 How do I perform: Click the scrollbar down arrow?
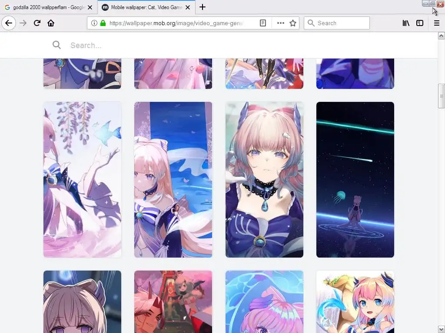point(441,330)
